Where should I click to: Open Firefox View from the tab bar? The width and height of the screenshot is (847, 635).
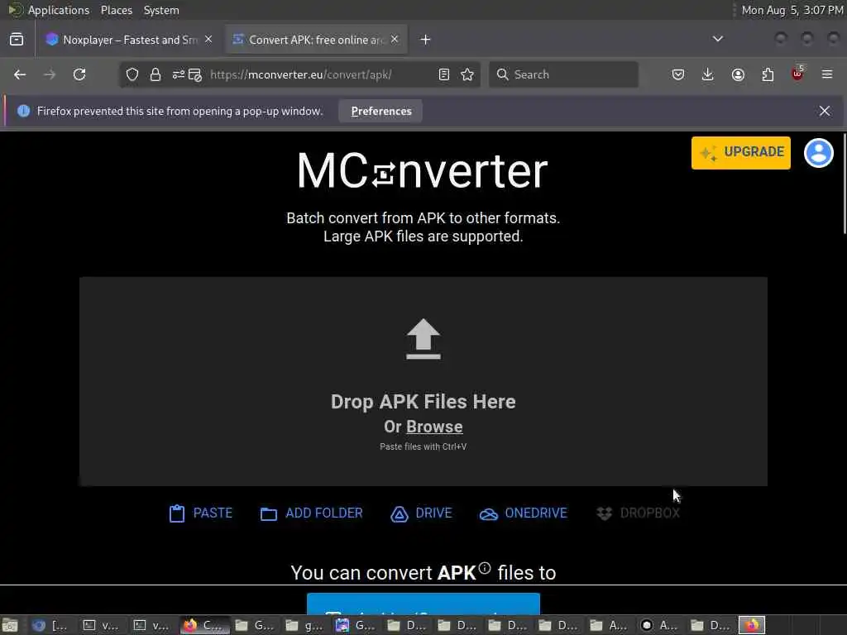pyautogui.click(x=17, y=40)
